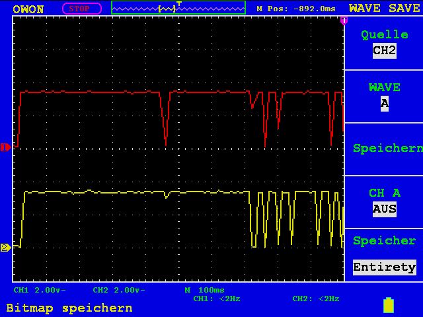
Task: Click the Bitmap speichern status message
Action: click(69, 308)
